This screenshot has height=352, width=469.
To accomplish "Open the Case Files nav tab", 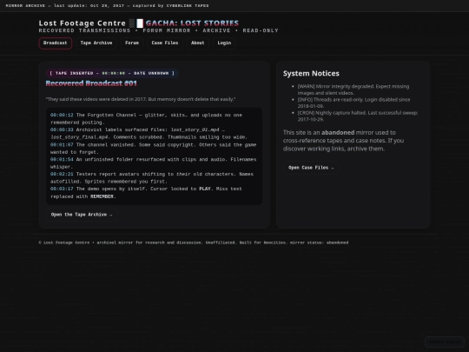I will [x=165, y=43].
